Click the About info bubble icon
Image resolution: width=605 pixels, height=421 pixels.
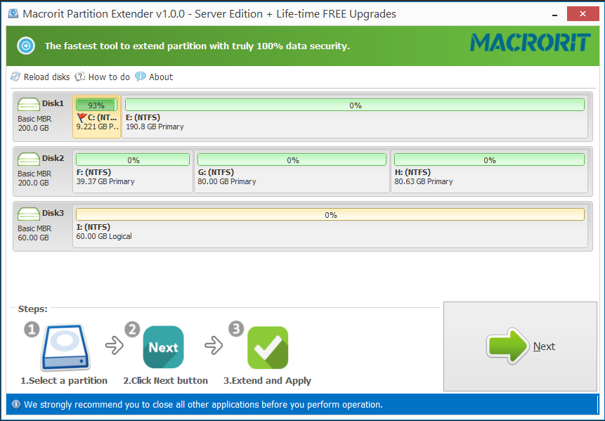click(x=141, y=77)
